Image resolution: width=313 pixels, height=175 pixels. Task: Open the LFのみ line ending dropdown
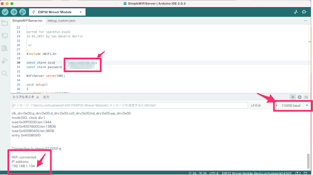264,105
